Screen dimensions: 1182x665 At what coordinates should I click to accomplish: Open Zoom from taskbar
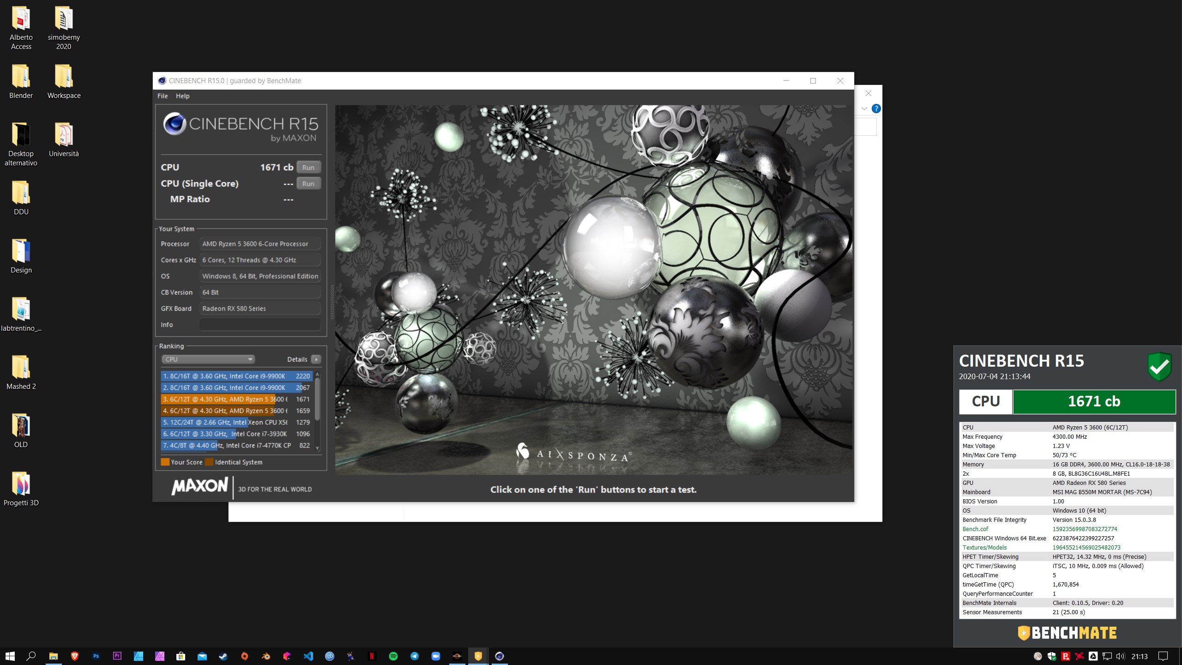coord(436,656)
